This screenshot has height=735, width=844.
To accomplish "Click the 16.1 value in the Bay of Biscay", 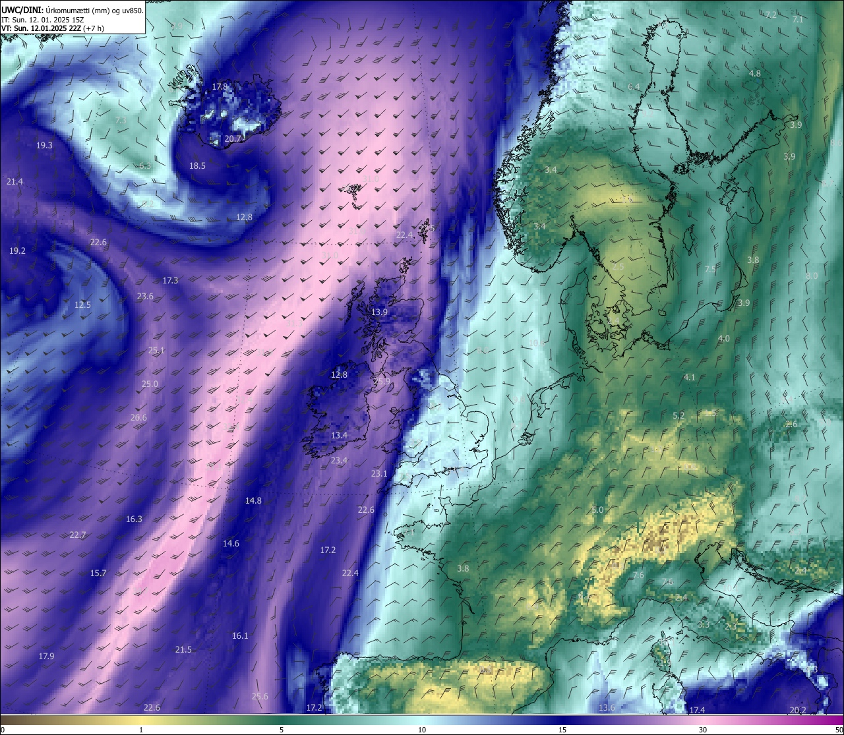I will click(240, 636).
